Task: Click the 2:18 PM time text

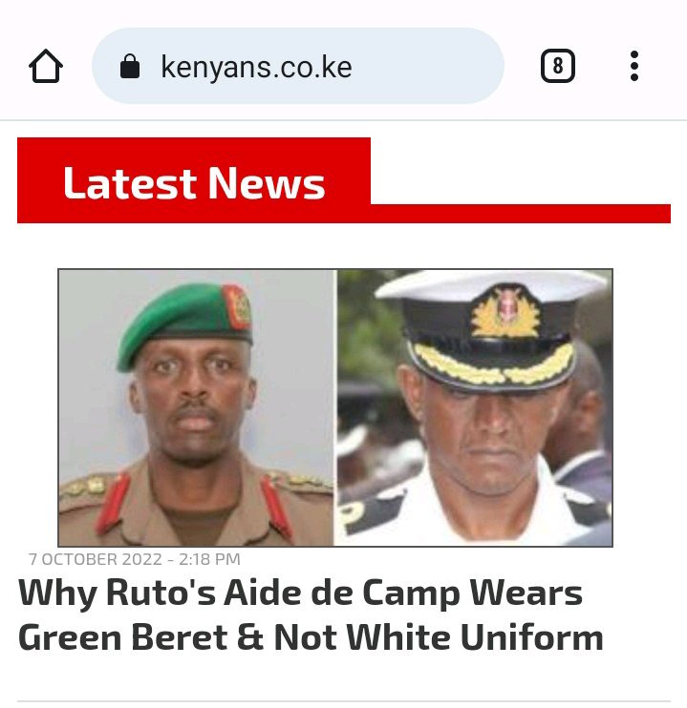Action: [x=209, y=559]
